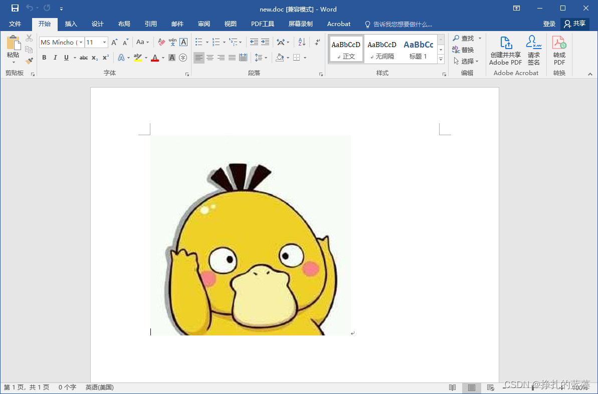Click the Save icon in quick access toolbar
This screenshot has height=394, width=598.
pyautogui.click(x=15, y=8)
